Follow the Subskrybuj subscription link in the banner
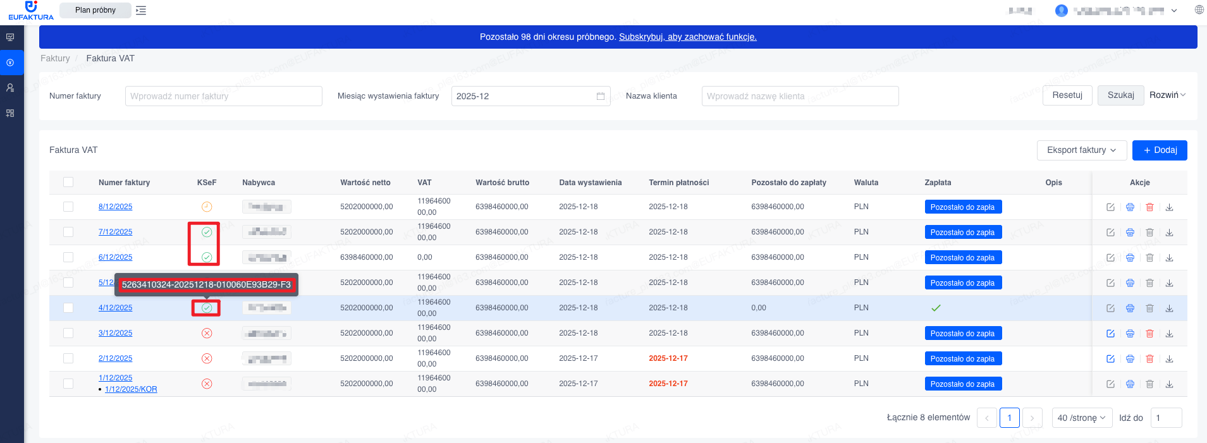Screen dimensions: 1207x443 [688, 37]
